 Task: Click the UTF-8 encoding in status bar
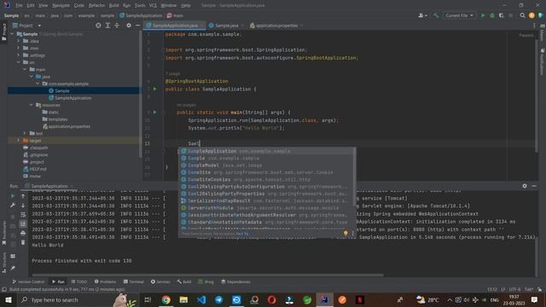click(x=514, y=289)
